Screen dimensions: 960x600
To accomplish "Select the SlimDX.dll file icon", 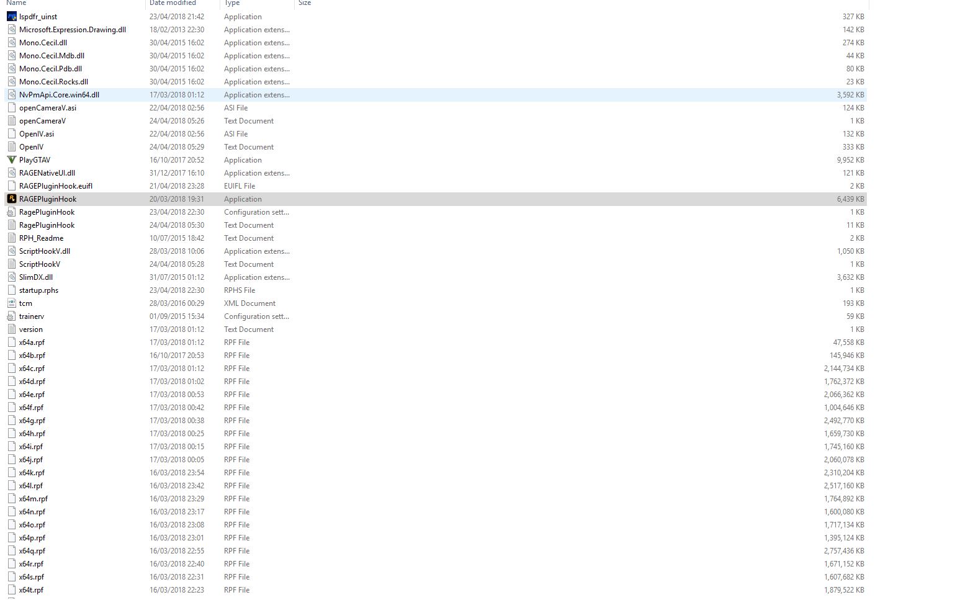I will pyautogui.click(x=12, y=277).
